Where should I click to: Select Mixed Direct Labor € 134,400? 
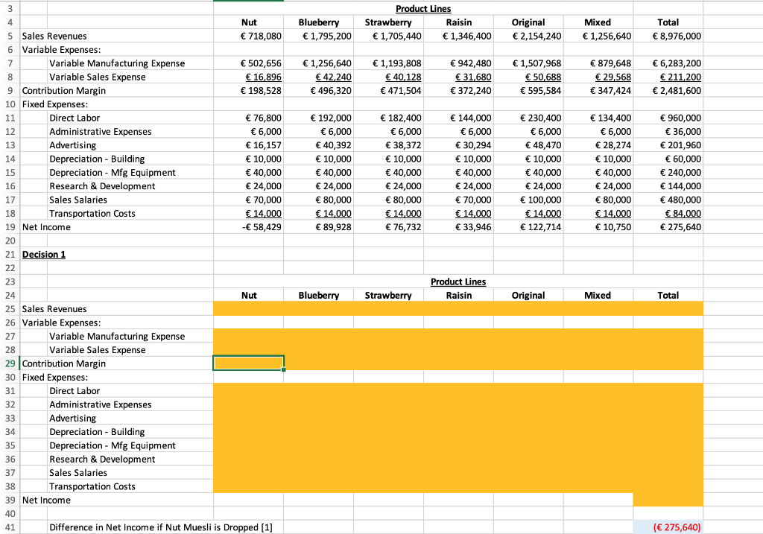[x=598, y=118]
